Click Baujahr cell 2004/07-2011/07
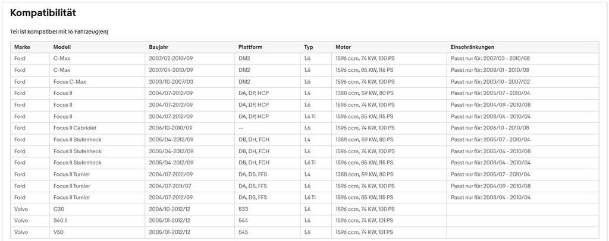 coord(170,186)
